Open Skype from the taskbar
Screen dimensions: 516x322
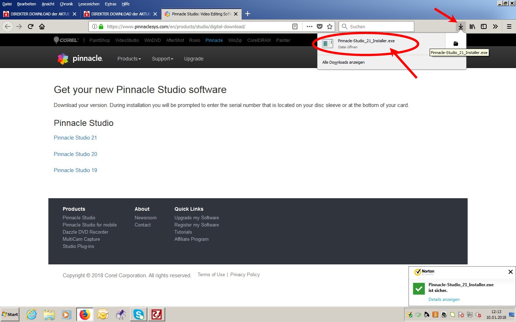139,314
